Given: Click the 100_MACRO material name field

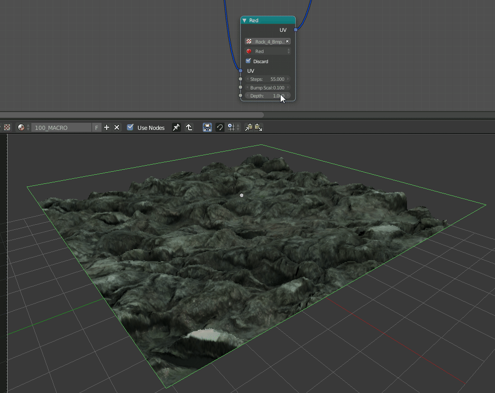Looking at the screenshot, I should pyautogui.click(x=62, y=127).
